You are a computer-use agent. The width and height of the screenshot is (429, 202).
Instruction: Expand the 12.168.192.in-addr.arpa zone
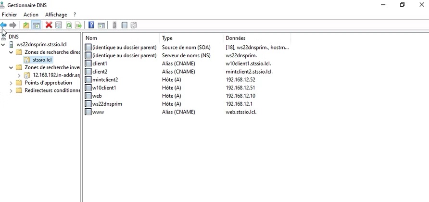[19, 75]
